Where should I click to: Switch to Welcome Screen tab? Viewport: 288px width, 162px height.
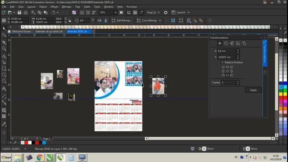tap(21, 31)
